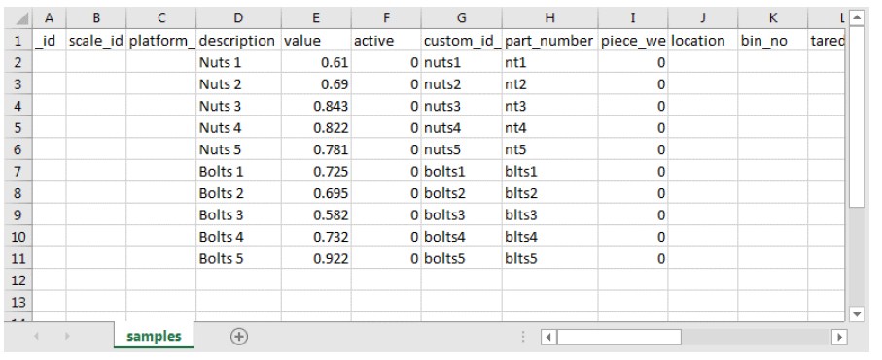Select the value cell 0.781

(316, 149)
